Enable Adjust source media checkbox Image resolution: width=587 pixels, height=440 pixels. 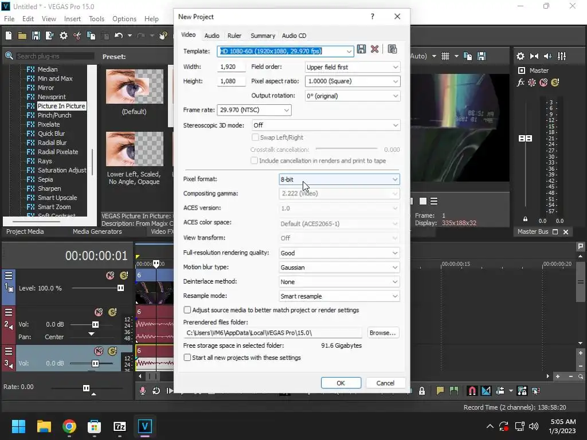tap(187, 310)
